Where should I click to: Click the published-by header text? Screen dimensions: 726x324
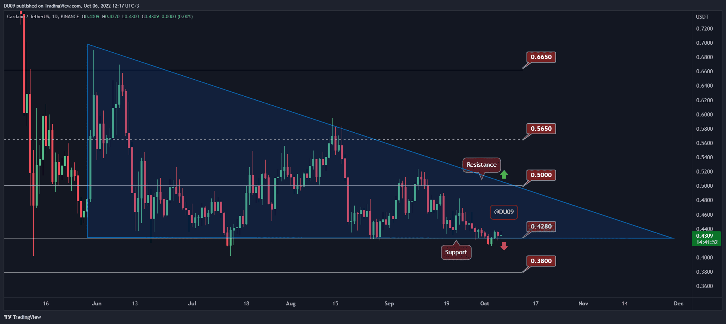(x=71, y=6)
